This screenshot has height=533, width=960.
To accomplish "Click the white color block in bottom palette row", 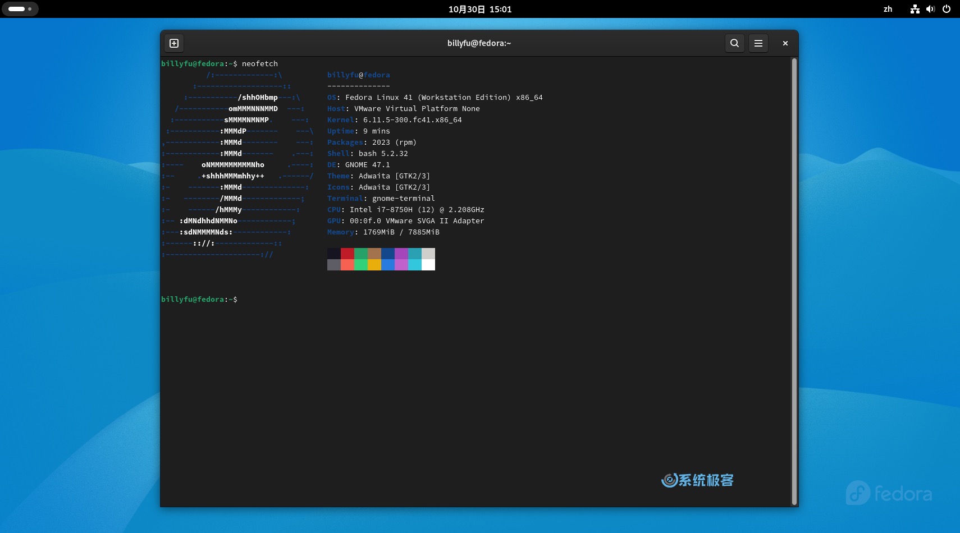I will pyautogui.click(x=428, y=265).
